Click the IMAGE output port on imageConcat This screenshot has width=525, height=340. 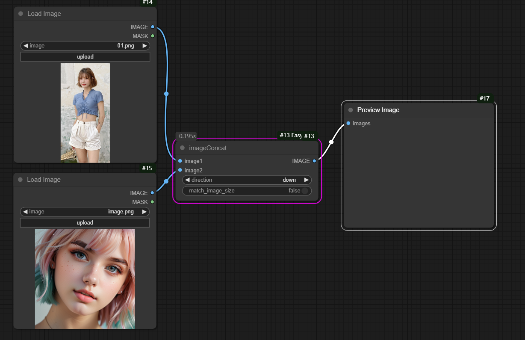[314, 161]
